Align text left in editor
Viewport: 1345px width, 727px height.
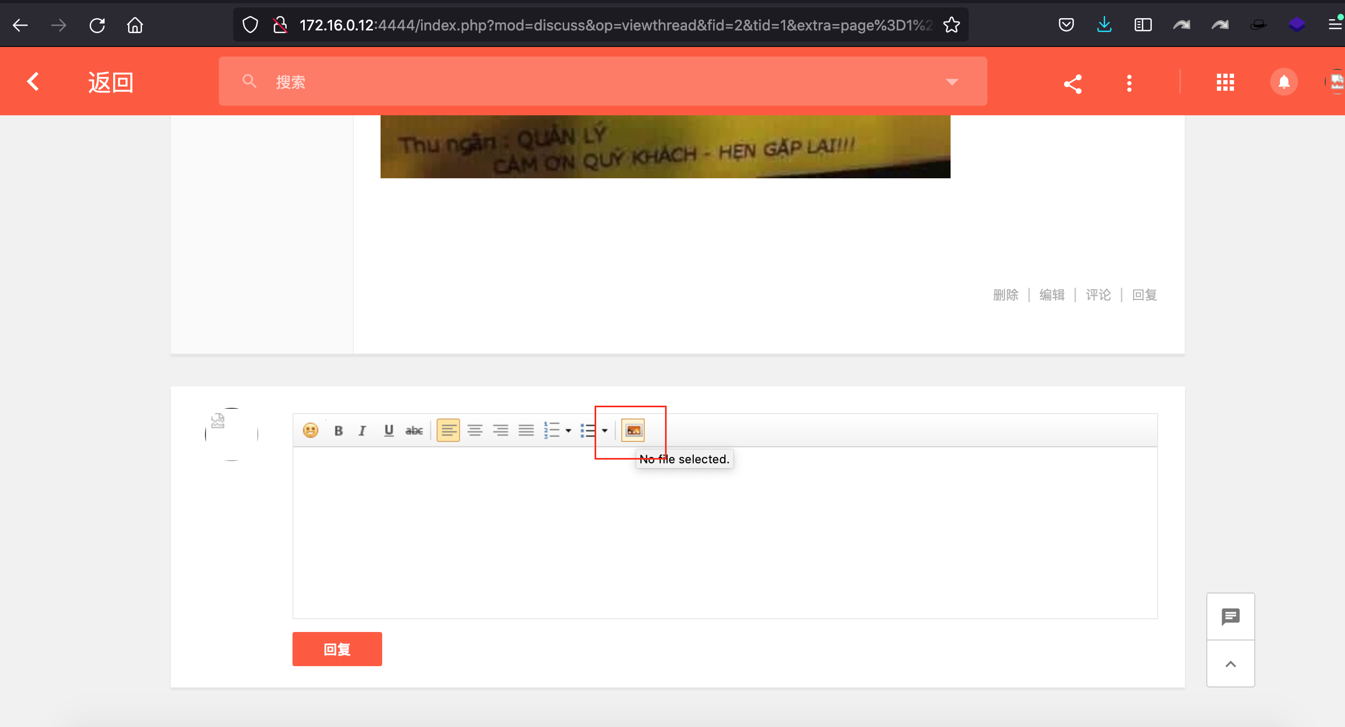[x=448, y=430]
